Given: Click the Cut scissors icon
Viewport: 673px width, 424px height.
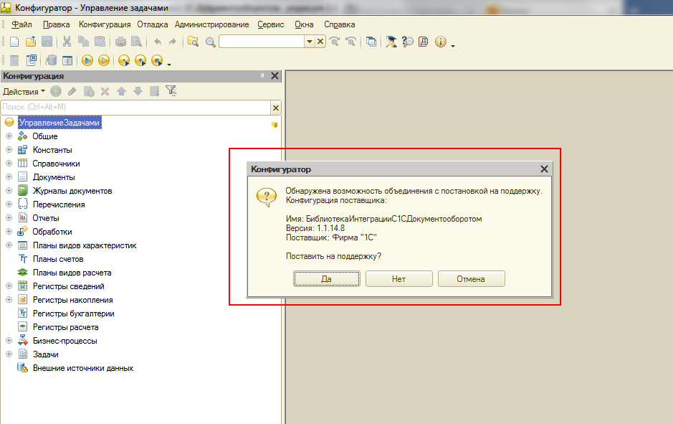Looking at the screenshot, I should (67, 42).
